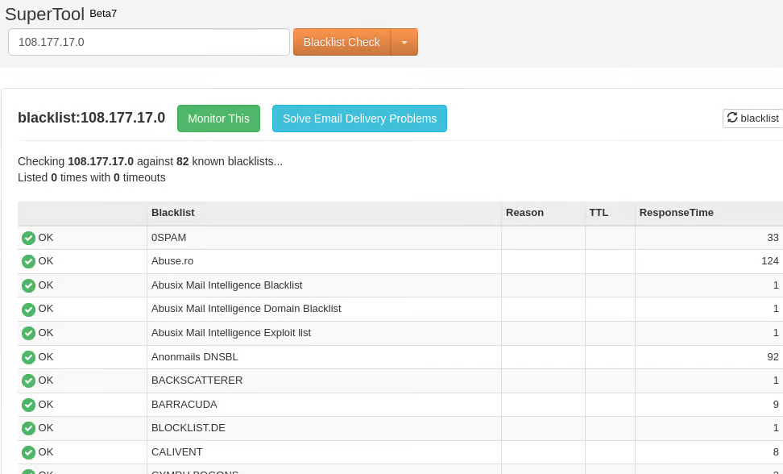This screenshot has height=474, width=783.
Task: Sort by the ResponseTime column header
Action: pyautogui.click(x=676, y=213)
